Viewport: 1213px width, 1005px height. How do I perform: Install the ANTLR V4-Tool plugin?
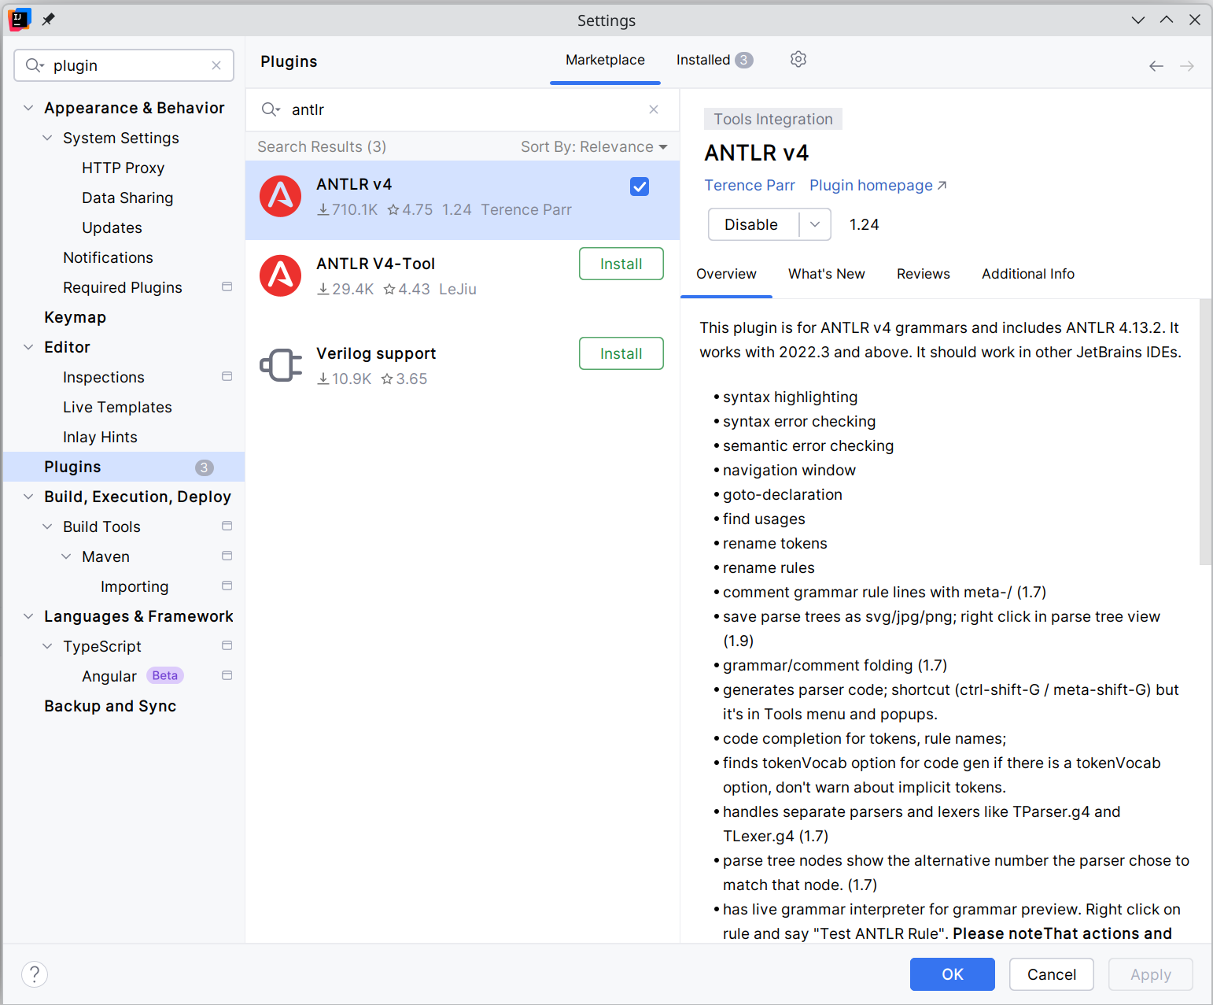click(621, 264)
